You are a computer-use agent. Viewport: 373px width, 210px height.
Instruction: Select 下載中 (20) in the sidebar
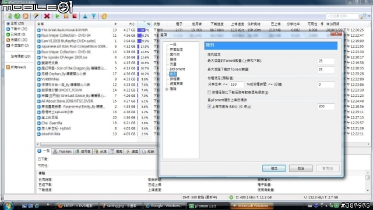click(x=17, y=29)
